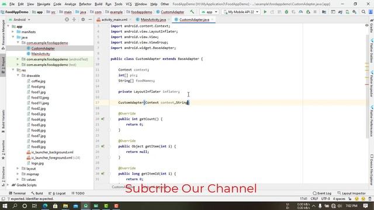Click getCount override gutter icon
Image resolution: width=374 pixels, height=210 pixels.
click(103, 119)
